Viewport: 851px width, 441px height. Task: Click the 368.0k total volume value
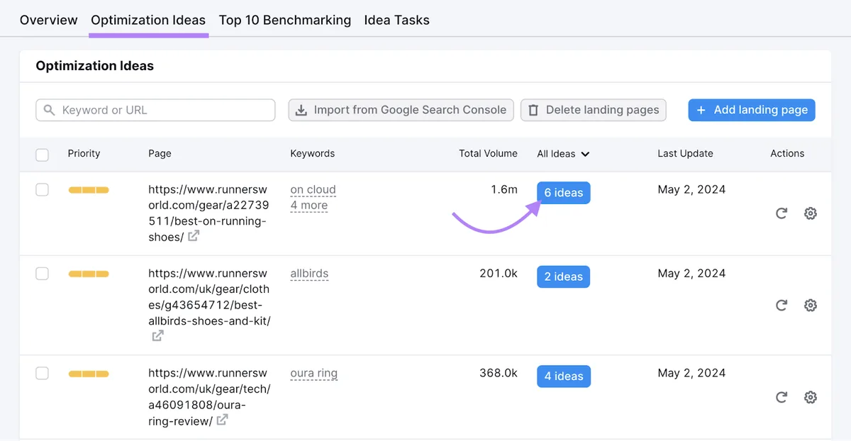pos(499,373)
